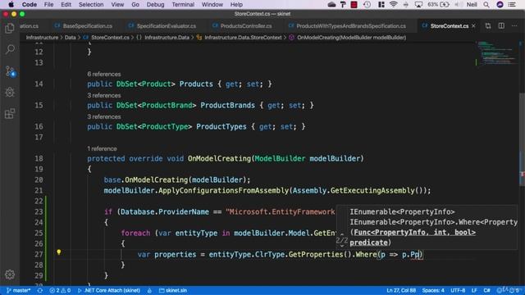Open the AirPlay display menu icon
Viewport: 525px width, 295px height.
click(418, 4)
